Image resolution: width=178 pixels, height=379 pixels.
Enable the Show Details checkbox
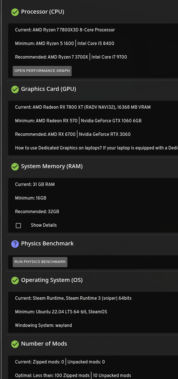[18, 226]
